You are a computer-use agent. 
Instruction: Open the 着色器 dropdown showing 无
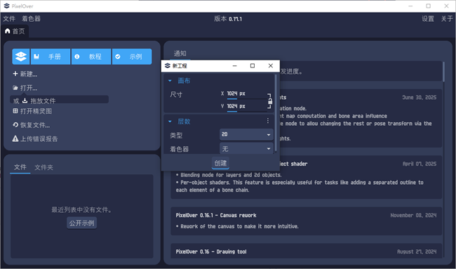pos(246,148)
